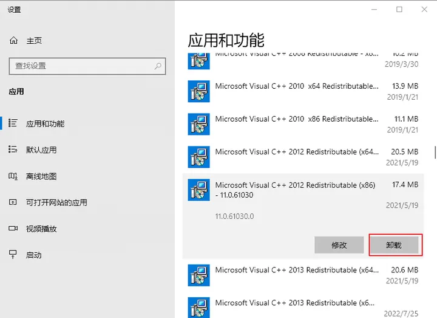Click version text 11.0.61030.0

coord(234,216)
